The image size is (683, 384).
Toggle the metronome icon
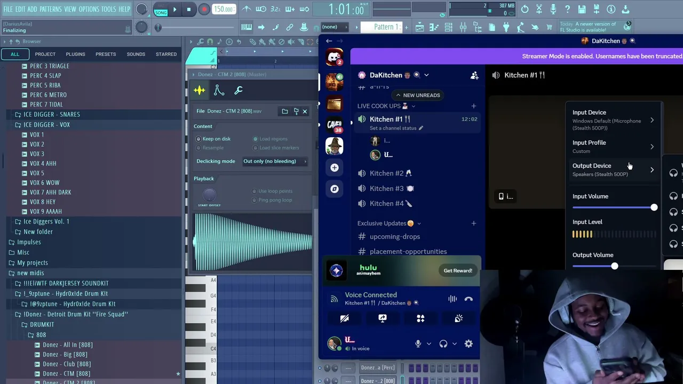247,9
